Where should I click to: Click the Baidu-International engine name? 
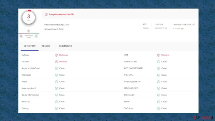[30, 95]
